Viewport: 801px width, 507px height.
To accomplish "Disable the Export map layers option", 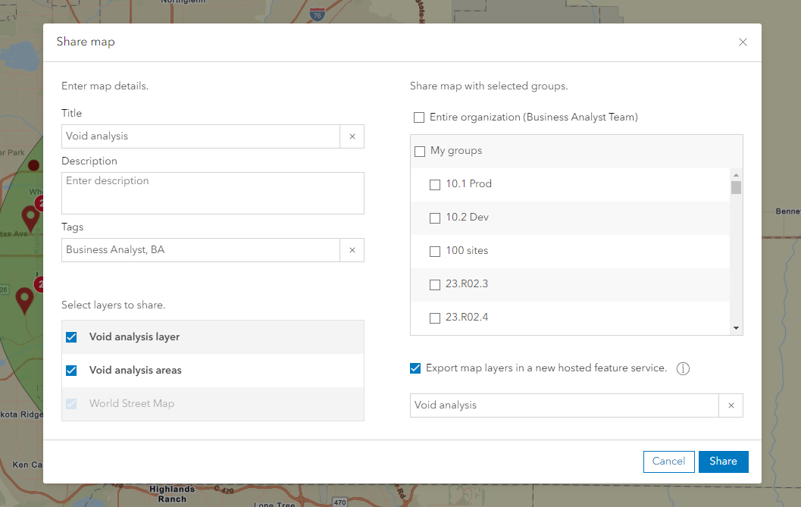I will (x=415, y=368).
